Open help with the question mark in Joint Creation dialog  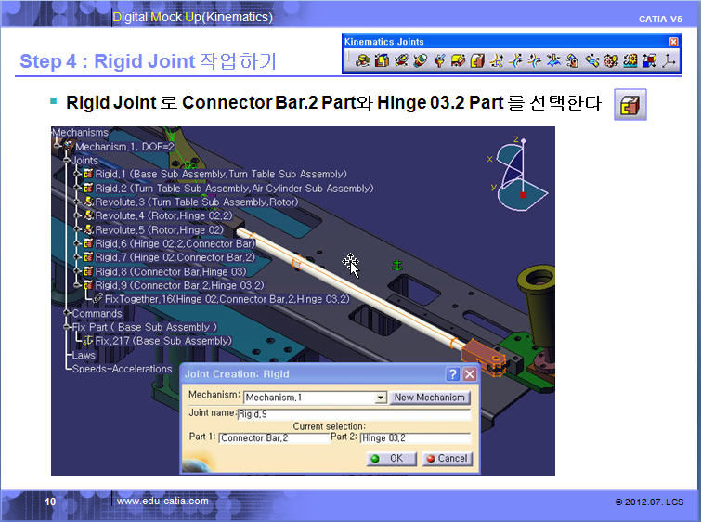453,374
